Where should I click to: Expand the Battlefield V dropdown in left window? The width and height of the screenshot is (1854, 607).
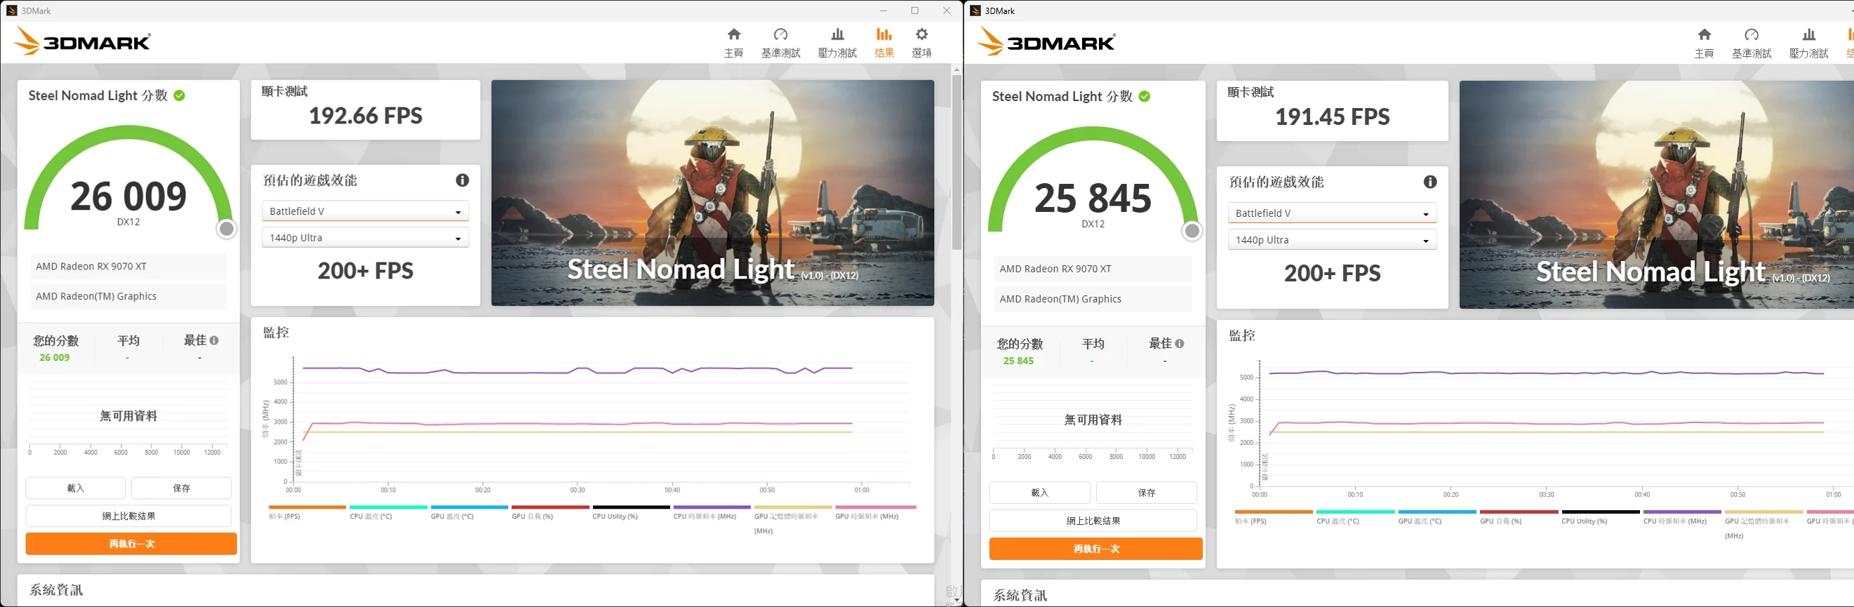pyautogui.click(x=365, y=211)
